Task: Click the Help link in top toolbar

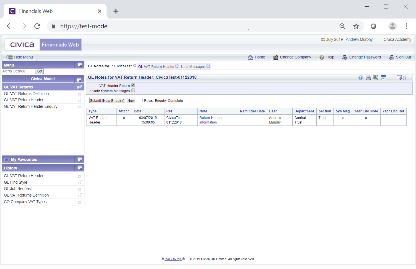Action: [330, 57]
